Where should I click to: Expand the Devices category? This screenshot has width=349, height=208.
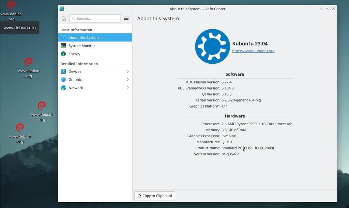click(95, 71)
